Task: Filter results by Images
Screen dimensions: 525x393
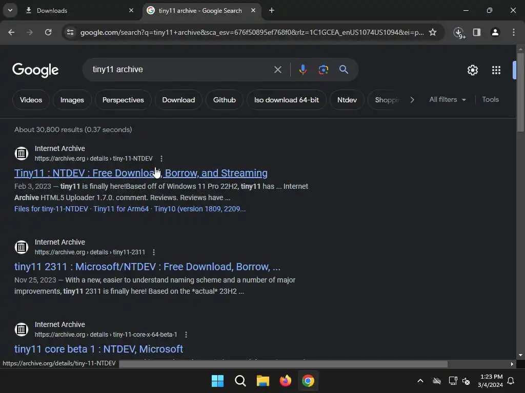Action: pos(72,100)
